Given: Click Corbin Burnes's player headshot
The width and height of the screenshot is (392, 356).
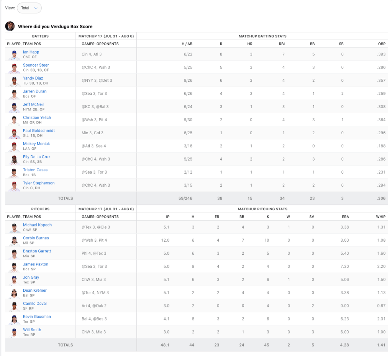Looking at the screenshot, I should [x=14, y=241].
